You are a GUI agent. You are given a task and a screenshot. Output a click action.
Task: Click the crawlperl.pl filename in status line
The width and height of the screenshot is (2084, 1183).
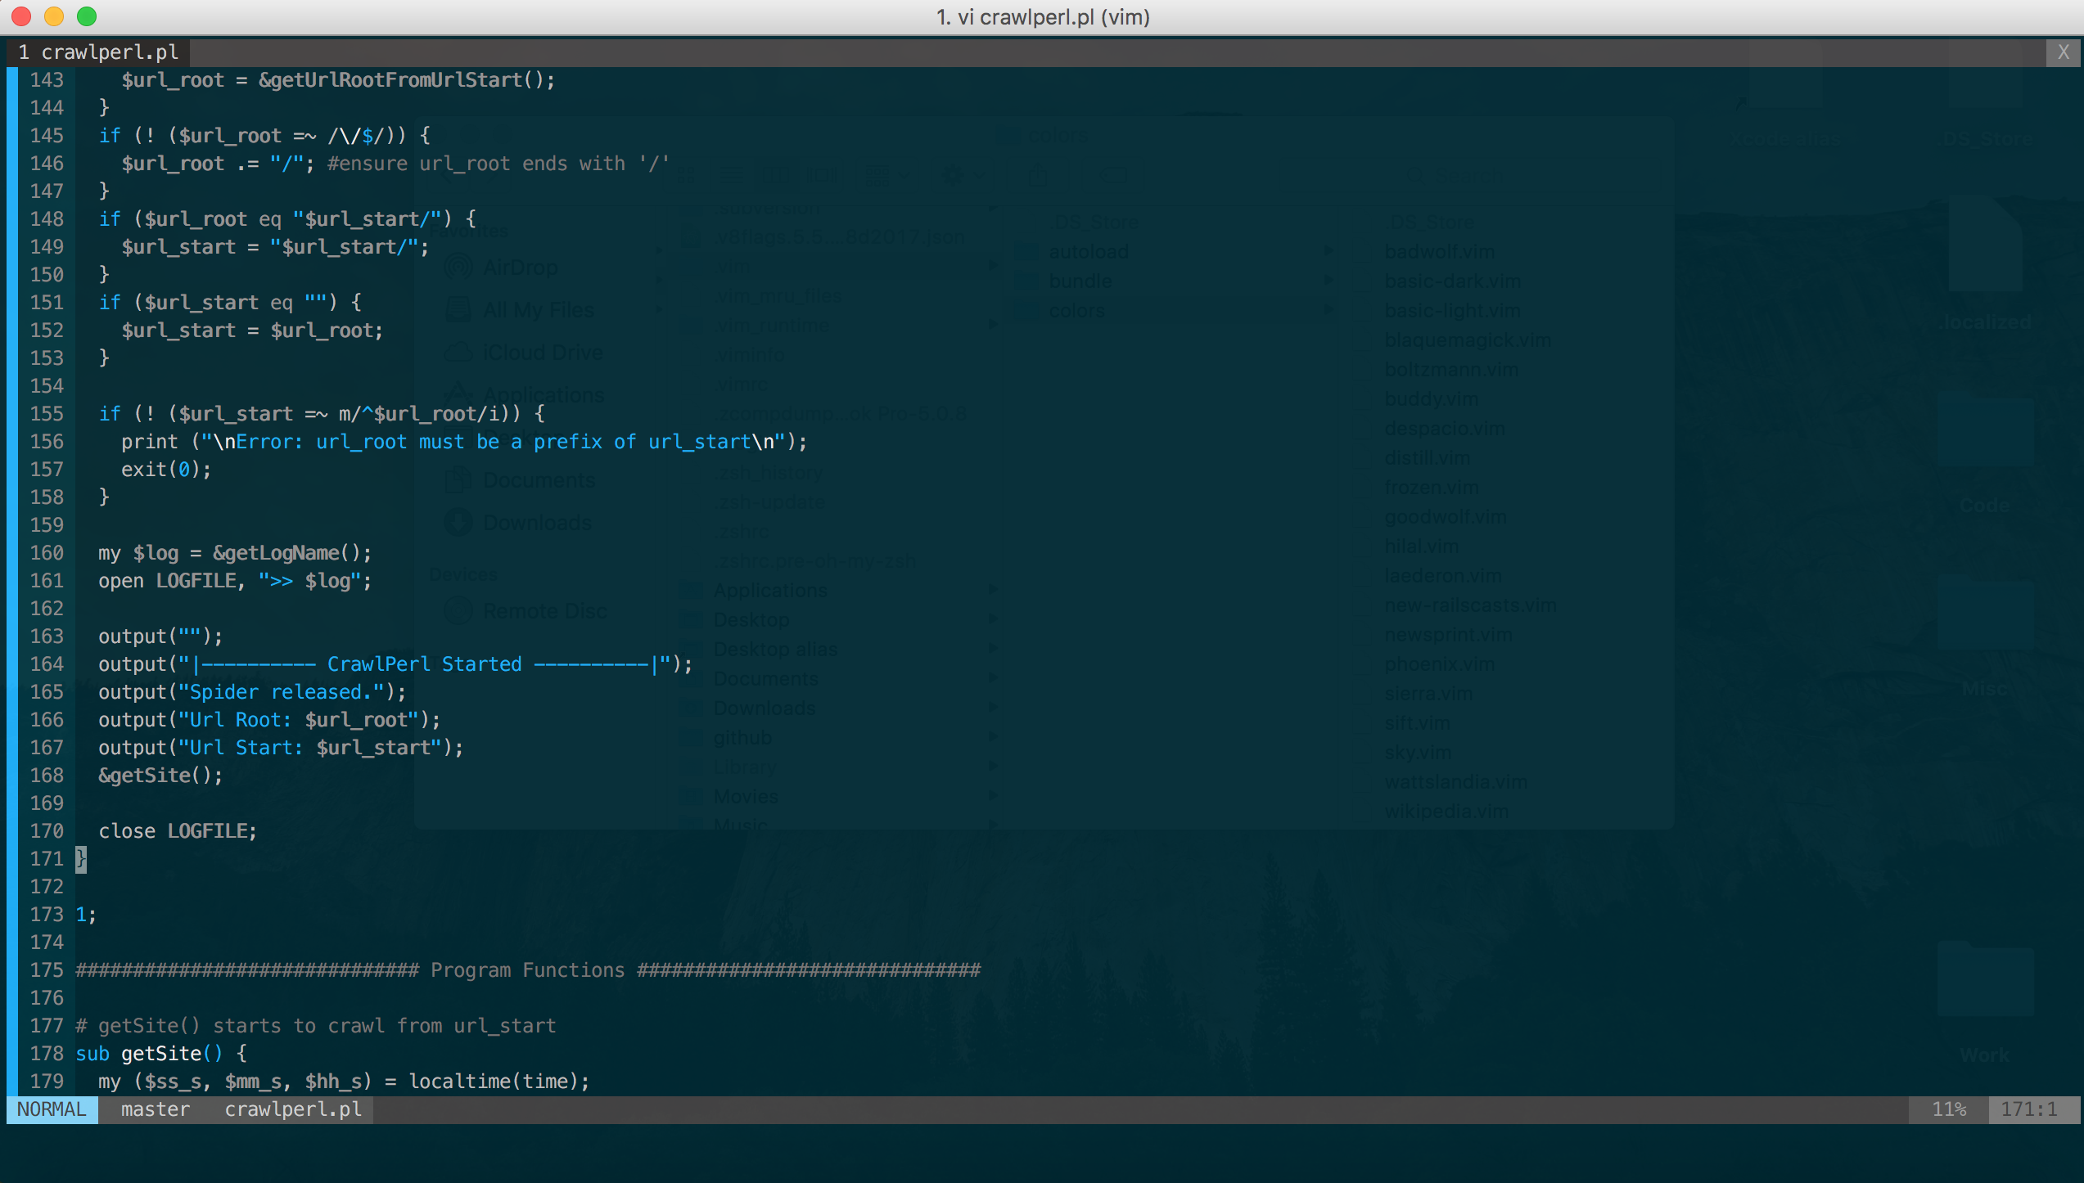[293, 1109]
